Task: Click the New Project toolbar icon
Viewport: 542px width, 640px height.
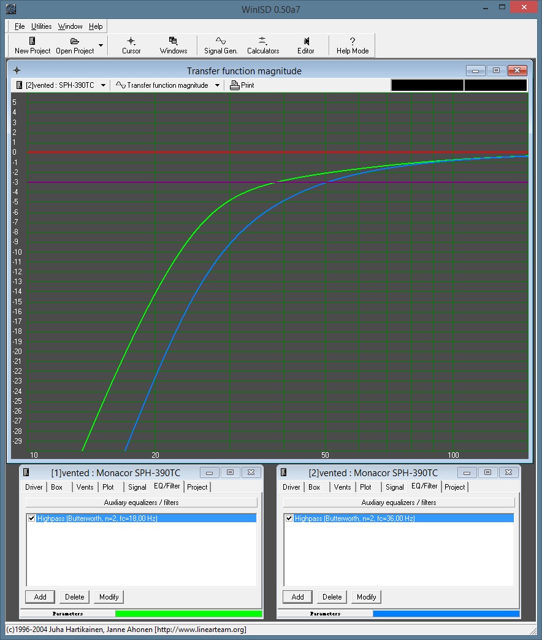Action: tap(32, 41)
